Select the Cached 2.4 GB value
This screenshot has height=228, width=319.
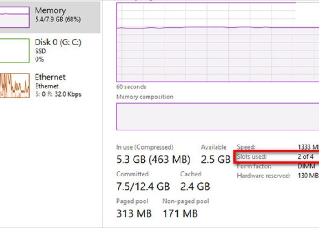195,187
